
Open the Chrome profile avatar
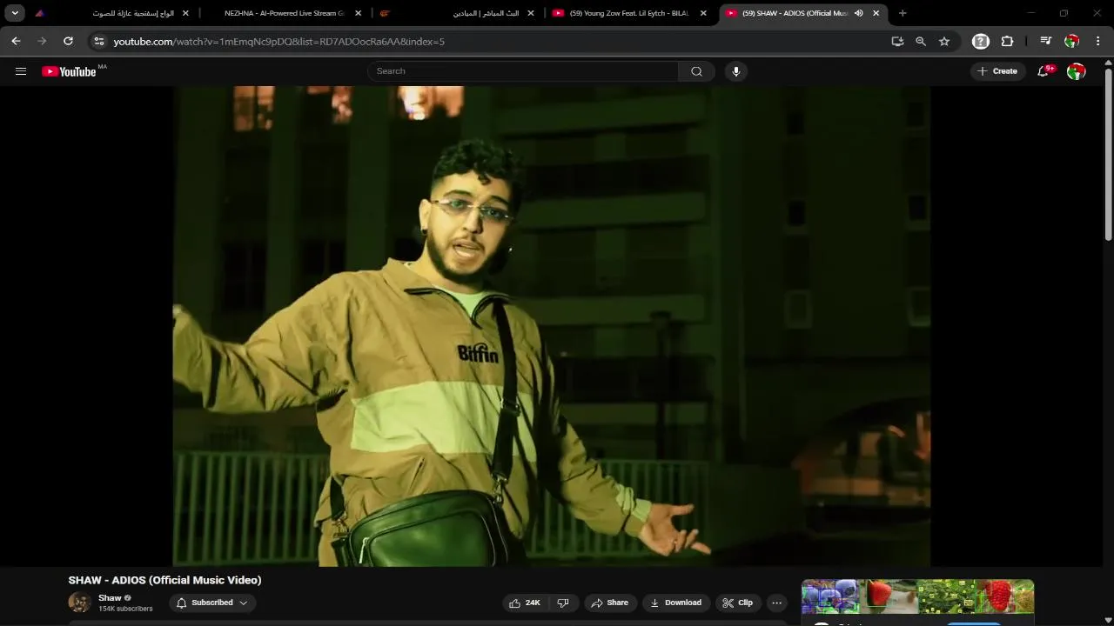tap(1072, 41)
